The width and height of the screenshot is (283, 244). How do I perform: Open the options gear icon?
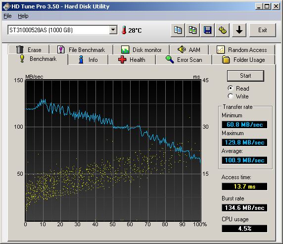(x=222, y=30)
